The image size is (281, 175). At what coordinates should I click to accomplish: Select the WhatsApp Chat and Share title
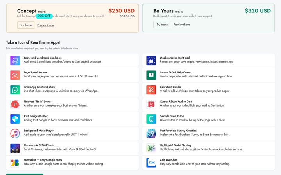click(x=39, y=87)
